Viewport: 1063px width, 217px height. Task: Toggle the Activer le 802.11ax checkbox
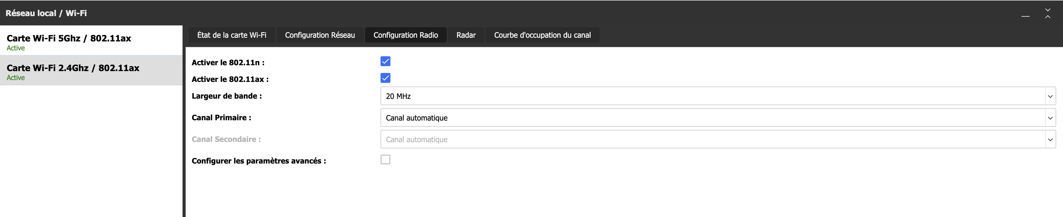pos(385,78)
